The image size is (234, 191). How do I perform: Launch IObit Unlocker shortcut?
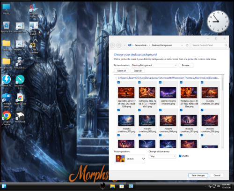tap(34, 46)
